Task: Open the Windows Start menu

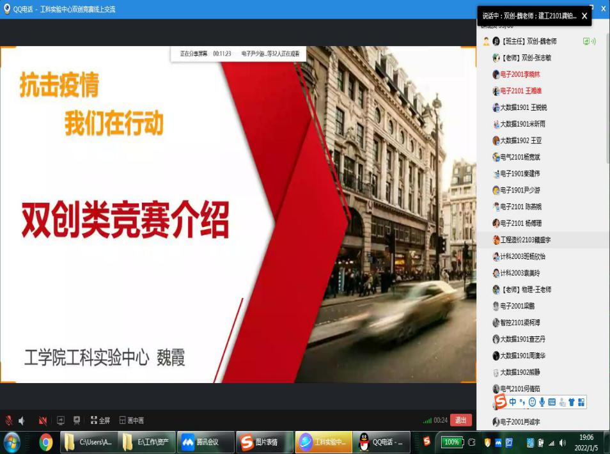Action: (12, 442)
